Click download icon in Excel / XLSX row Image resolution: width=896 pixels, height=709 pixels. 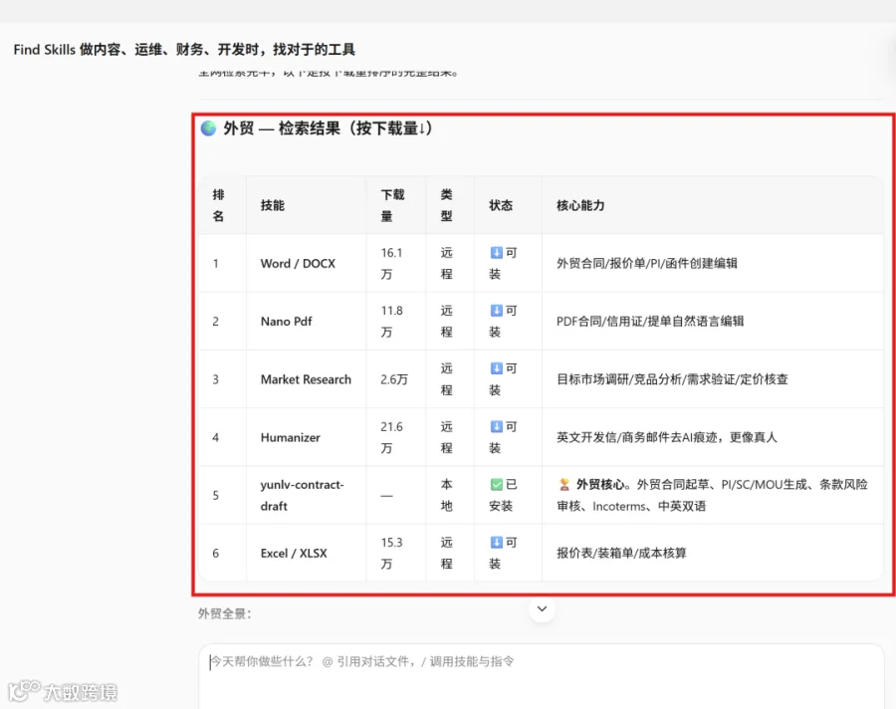point(496,542)
